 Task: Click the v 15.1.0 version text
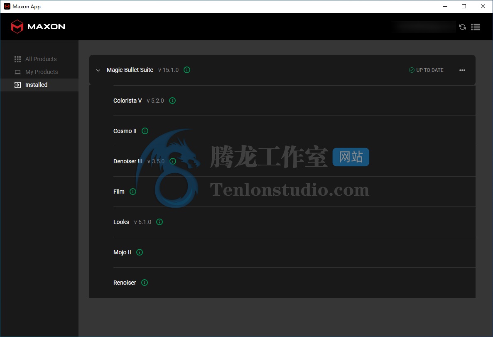(168, 70)
